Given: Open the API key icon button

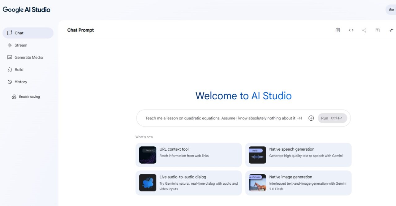Looking at the screenshot, I should click(391, 10).
